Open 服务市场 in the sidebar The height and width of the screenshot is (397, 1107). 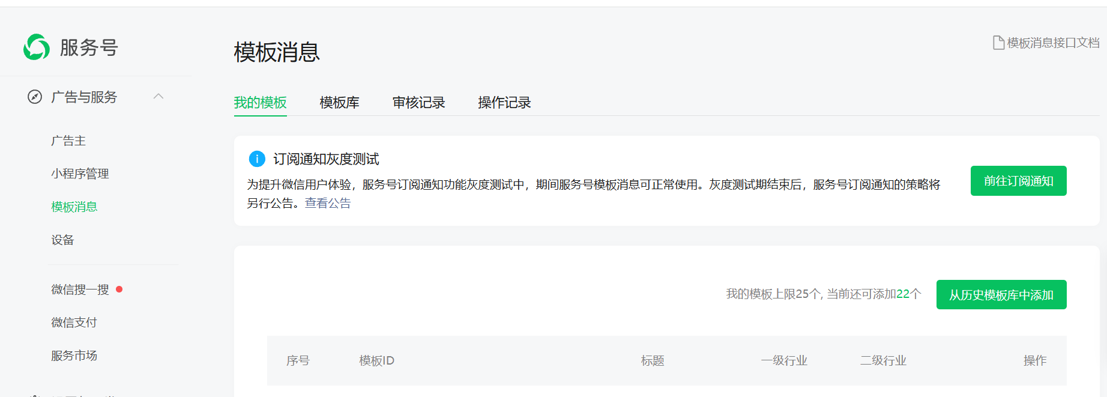coord(74,356)
